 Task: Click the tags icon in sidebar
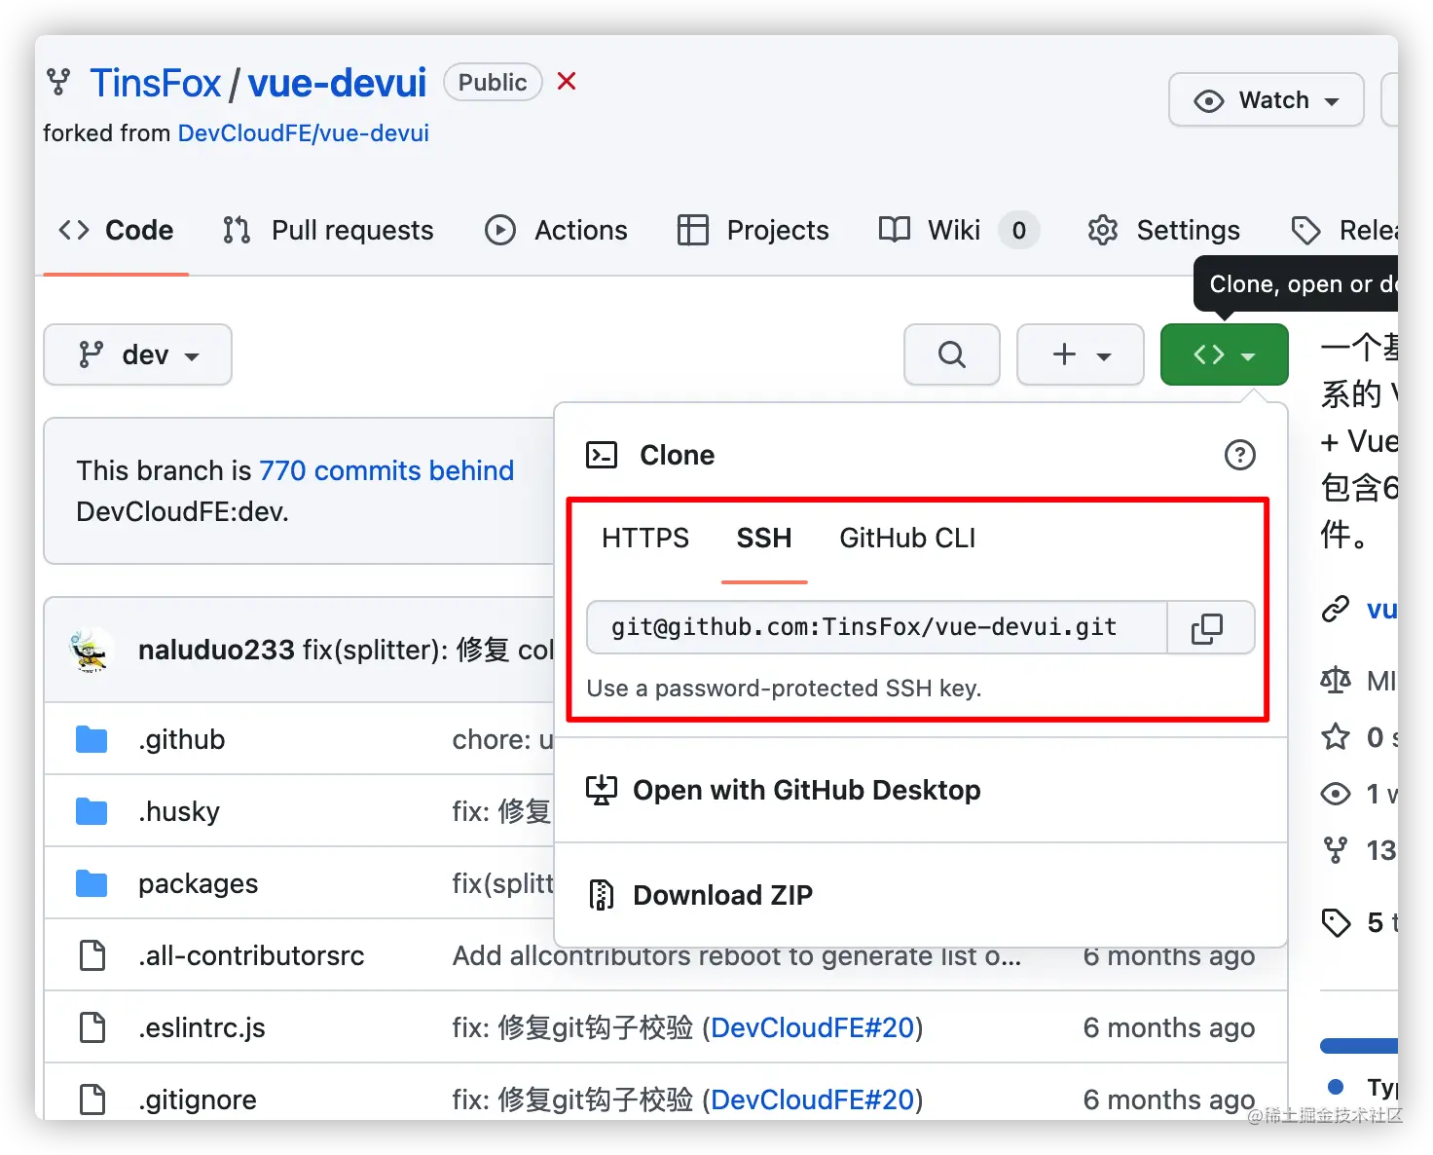point(1336,922)
